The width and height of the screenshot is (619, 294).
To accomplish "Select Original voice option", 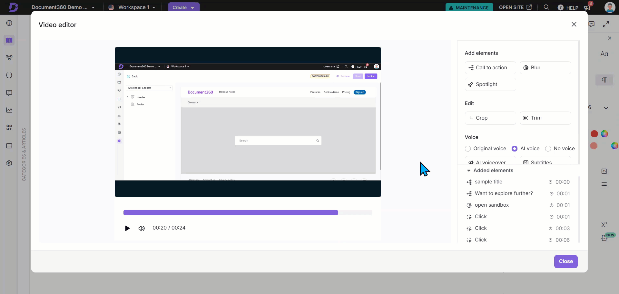I will (468, 149).
